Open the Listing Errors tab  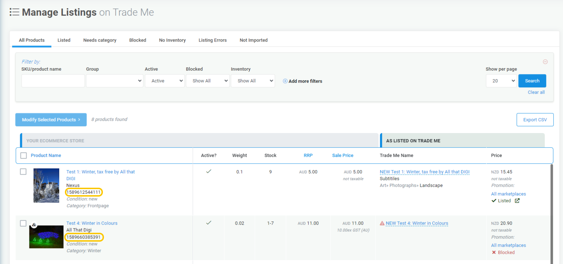212,40
